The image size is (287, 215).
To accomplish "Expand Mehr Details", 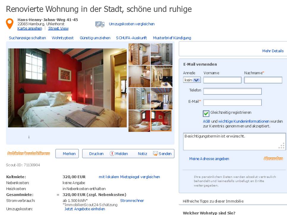I will 273,51.
